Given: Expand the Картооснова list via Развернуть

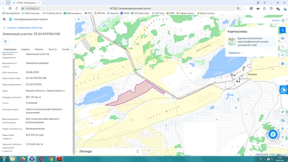Looking at the screenshot, I should click(235, 53).
